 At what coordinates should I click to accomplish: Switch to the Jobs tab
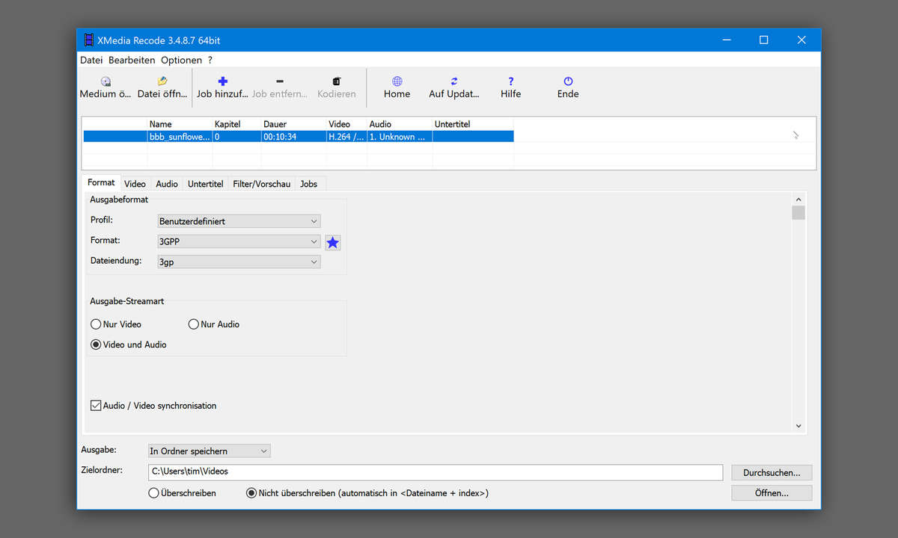pyautogui.click(x=308, y=184)
